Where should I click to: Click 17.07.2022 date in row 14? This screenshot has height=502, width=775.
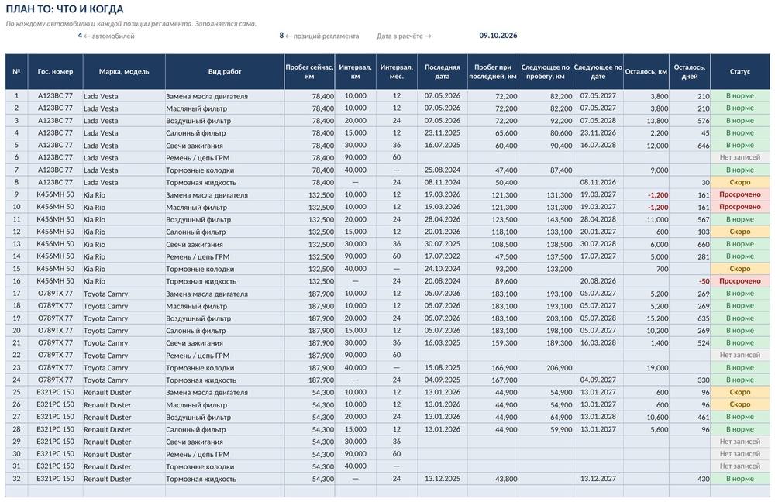(443, 256)
